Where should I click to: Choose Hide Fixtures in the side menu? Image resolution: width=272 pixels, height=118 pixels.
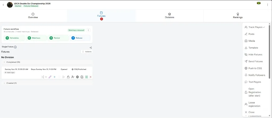tap(255, 54)
